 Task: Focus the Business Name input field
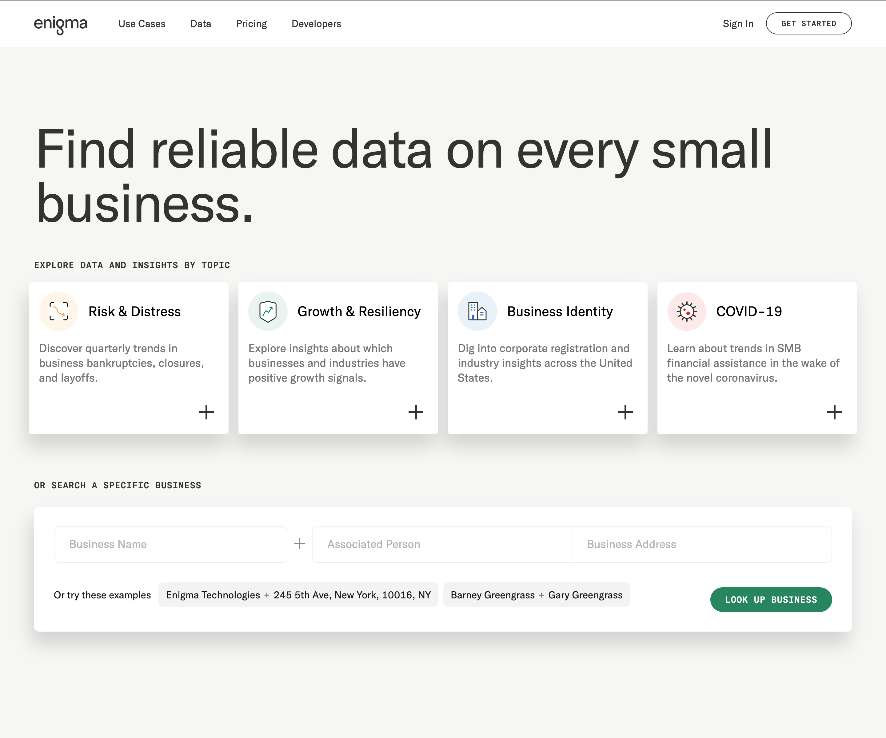click(170, 545)
